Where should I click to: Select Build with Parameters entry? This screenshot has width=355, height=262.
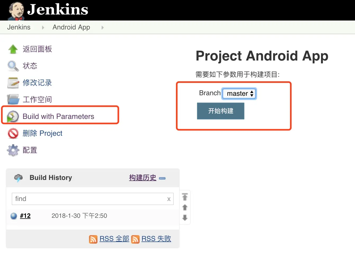58,116
